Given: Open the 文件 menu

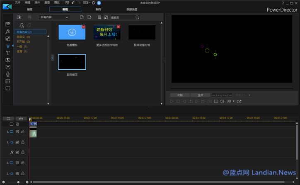Looking at the screenshot, I should [x=17, y=3].
